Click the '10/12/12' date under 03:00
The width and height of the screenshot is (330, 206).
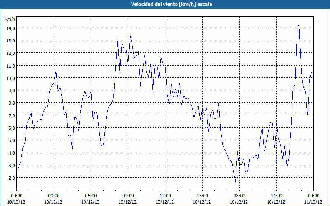pos(54,202)
